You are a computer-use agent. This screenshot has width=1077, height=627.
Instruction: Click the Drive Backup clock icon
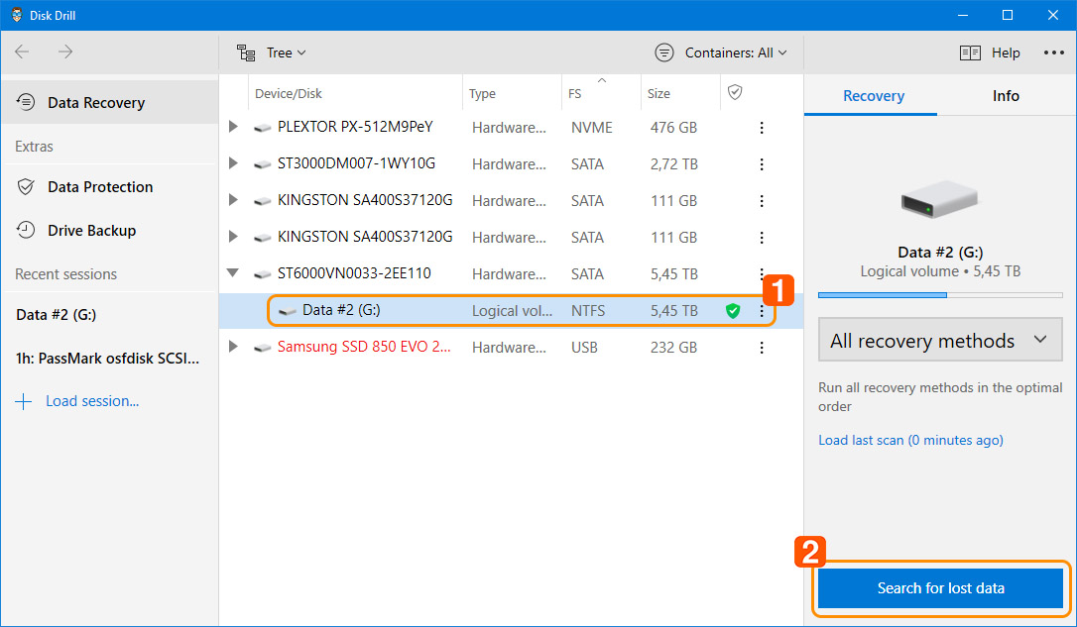point(26,231)
